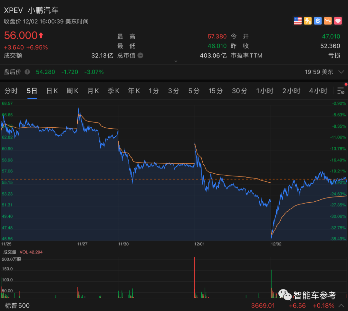Tap the high price 57.380

(x=217, y=36)
